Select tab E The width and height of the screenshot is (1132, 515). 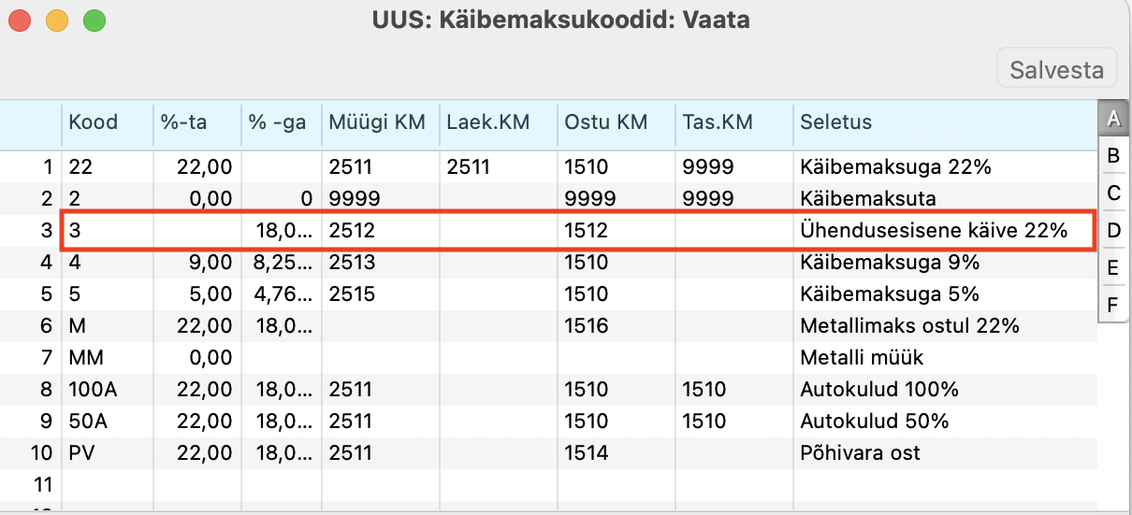(x=1112, y=268)
